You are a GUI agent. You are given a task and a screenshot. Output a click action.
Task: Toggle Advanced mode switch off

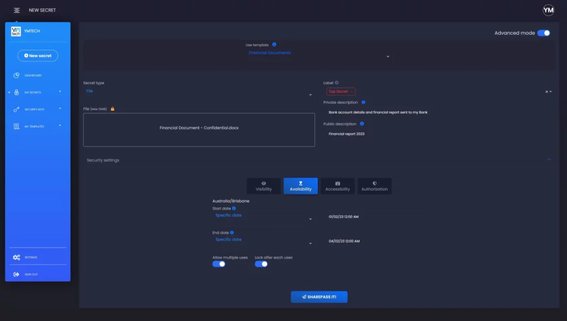544,33
